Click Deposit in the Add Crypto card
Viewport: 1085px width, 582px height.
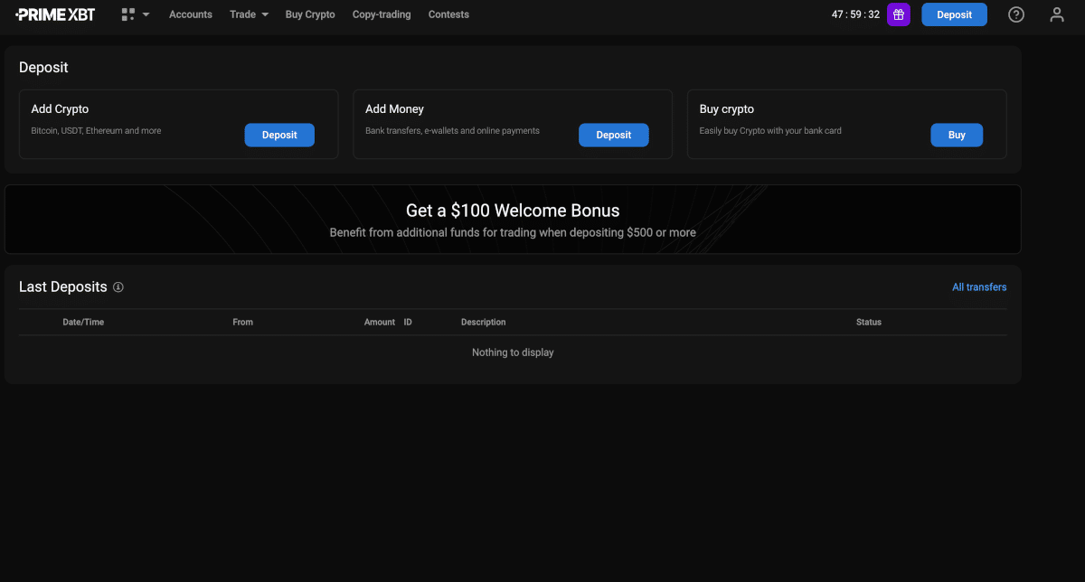279,135
